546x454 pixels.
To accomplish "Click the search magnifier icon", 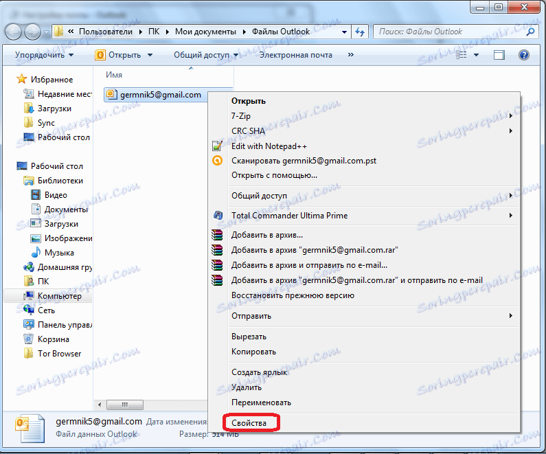I will click(530, 32).
